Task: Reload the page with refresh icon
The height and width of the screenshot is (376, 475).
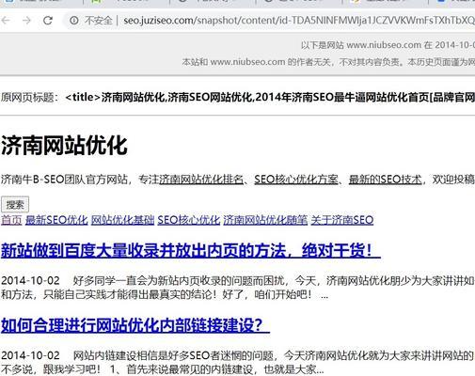Action: pyautogui.click(x=48, y=21)
